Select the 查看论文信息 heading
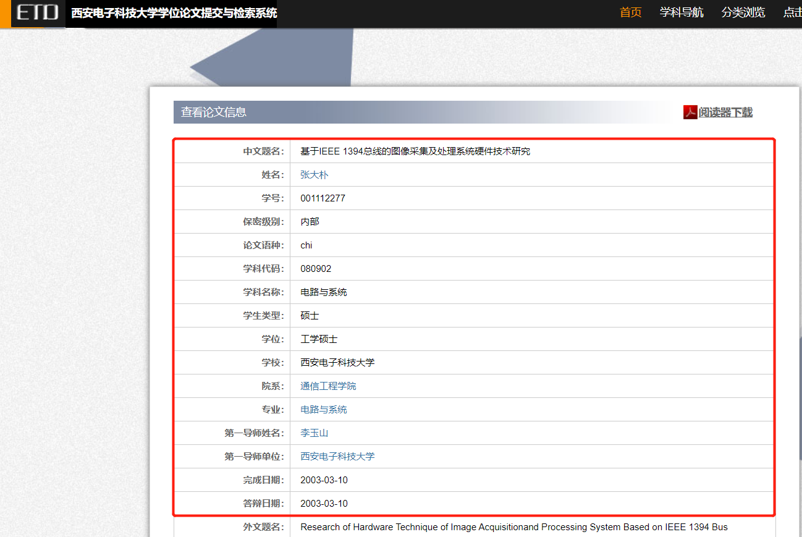 tap(214, 112)
